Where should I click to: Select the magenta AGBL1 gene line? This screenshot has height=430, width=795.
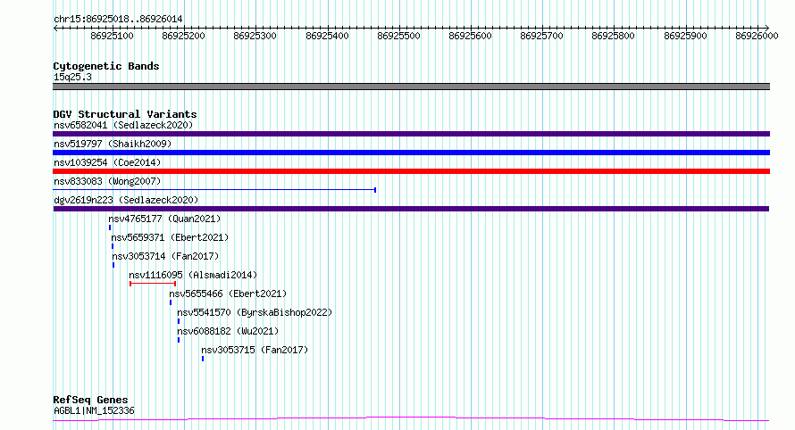[x=411, y=418]
